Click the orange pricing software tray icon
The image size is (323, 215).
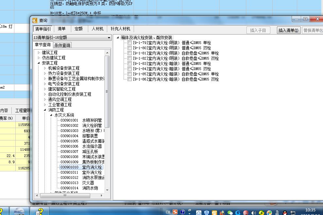[214, 213]
